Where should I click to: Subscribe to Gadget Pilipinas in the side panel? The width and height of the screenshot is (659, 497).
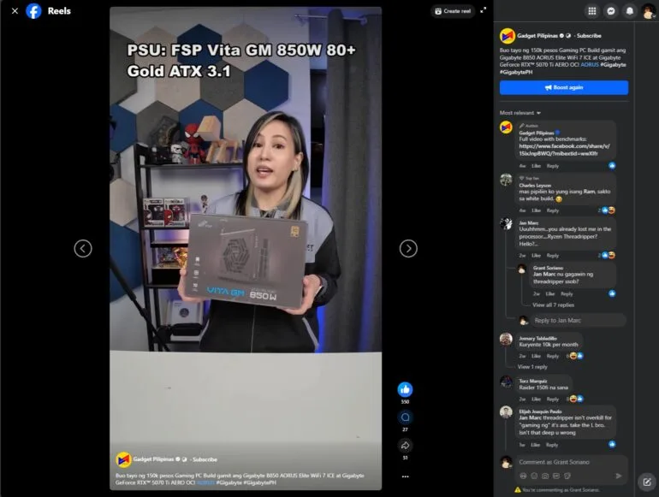coord(589,36)
